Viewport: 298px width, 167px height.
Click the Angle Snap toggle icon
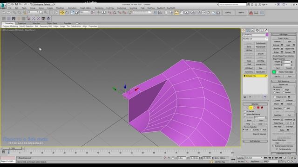coord(115,13)
